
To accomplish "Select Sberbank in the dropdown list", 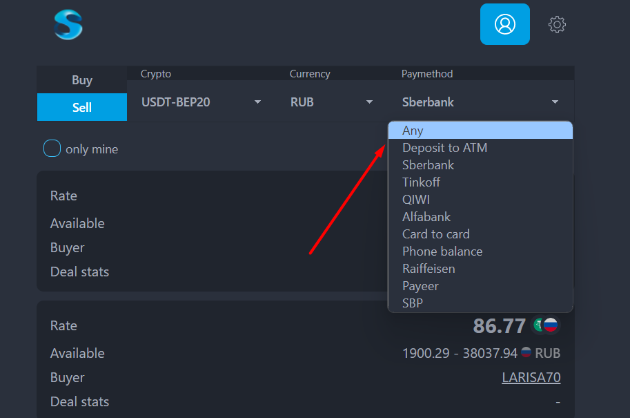I will click(480, 165).
